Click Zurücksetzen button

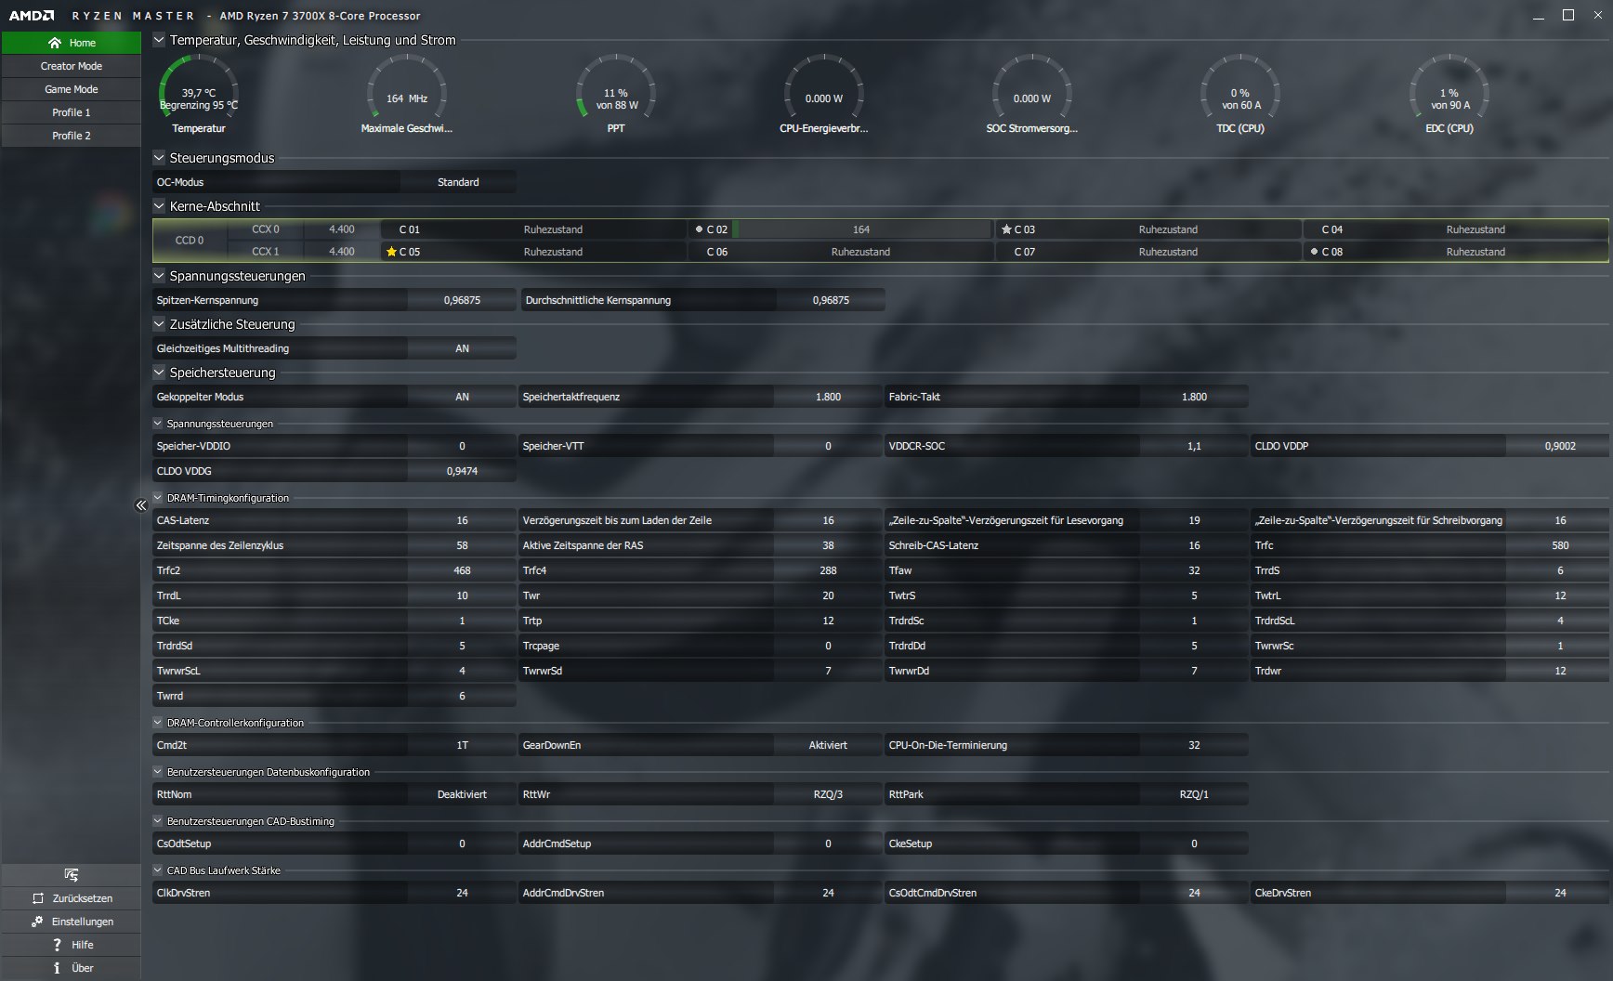click(x=72, y=898)
